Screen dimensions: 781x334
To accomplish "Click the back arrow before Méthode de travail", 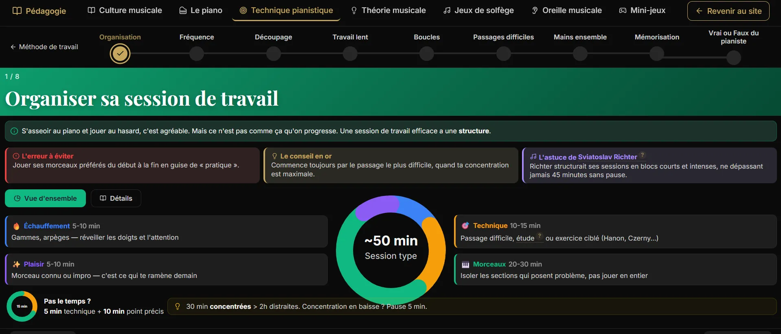I will [x=13, y=47].
